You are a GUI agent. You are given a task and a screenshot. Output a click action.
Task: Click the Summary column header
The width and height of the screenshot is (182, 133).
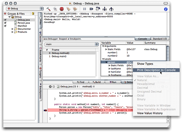tap(155, 43)
